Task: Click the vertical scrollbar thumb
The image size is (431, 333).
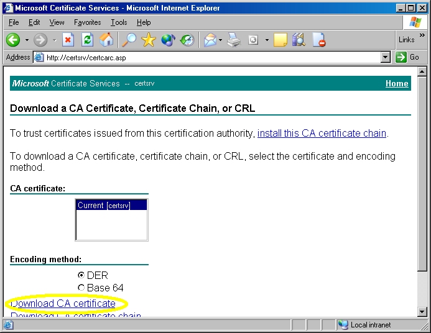Action: coord(422,174)
